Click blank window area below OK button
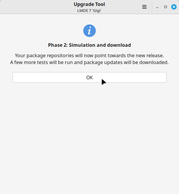Screen dimensions: 179x194 tap(89, 136)
